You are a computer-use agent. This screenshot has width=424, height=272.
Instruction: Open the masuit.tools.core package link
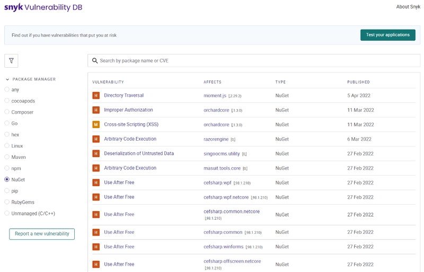[x=222, y=168]
